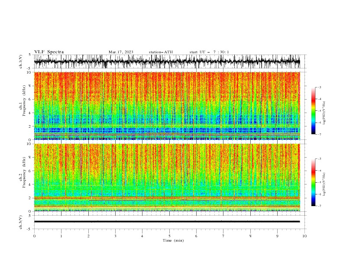Click the "10" tick on Time axis
This screenshot has height=265, width=343.
304,236
